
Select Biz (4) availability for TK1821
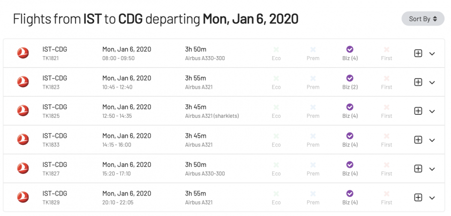(x=350, y=50)
